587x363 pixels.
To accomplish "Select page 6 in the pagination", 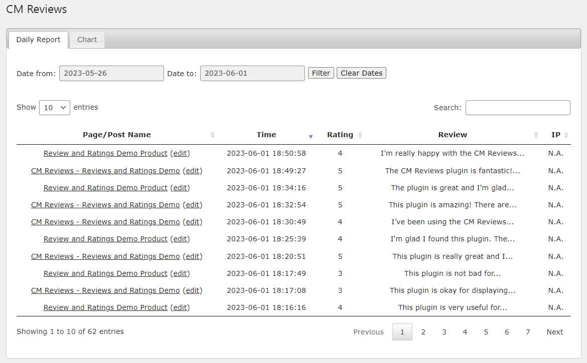I will coord(507,332).
